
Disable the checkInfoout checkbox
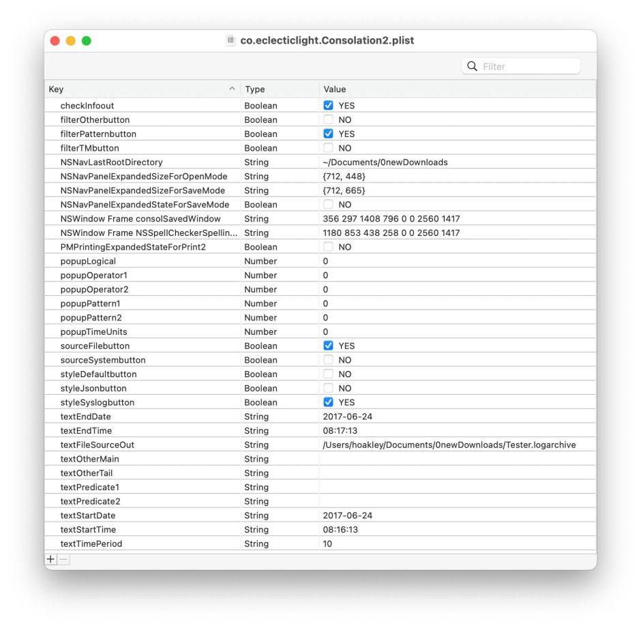(x=328, y=105)
